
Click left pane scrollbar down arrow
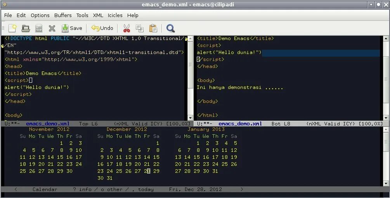pos(190,118)
